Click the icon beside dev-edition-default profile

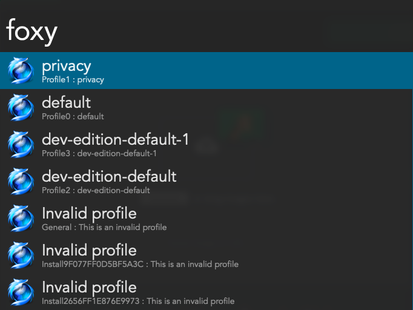pyautogui.click(x=21, y=181)
